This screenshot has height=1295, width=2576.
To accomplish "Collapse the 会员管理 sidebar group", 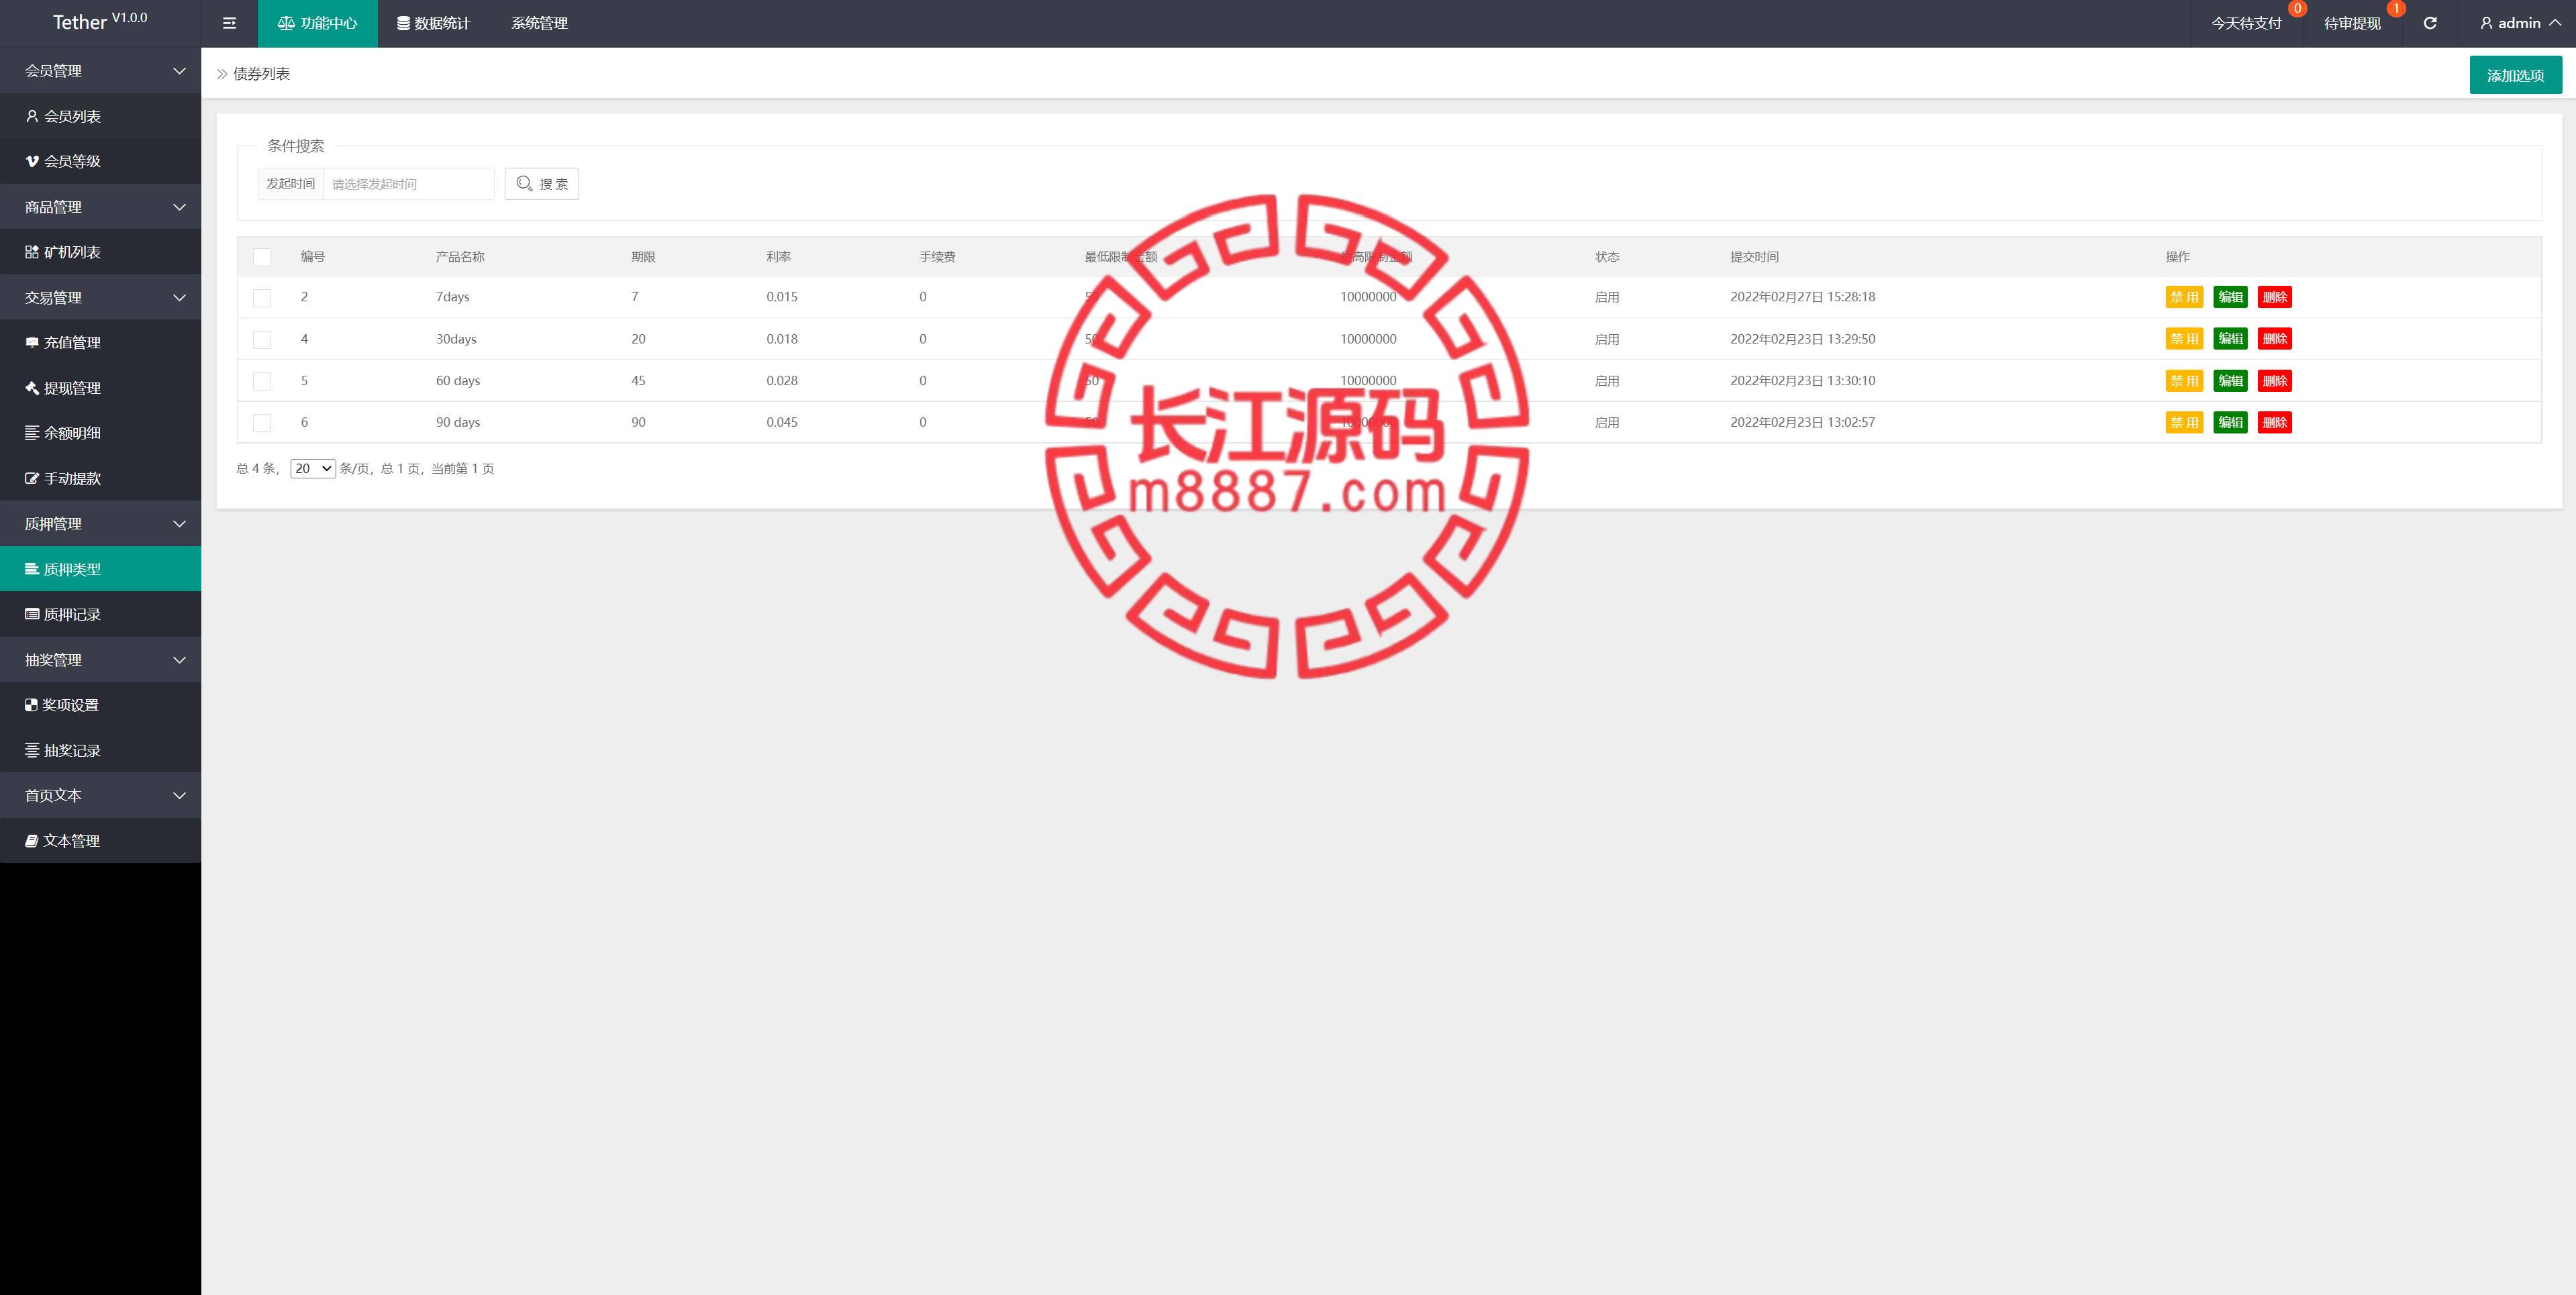I will 100,71.
